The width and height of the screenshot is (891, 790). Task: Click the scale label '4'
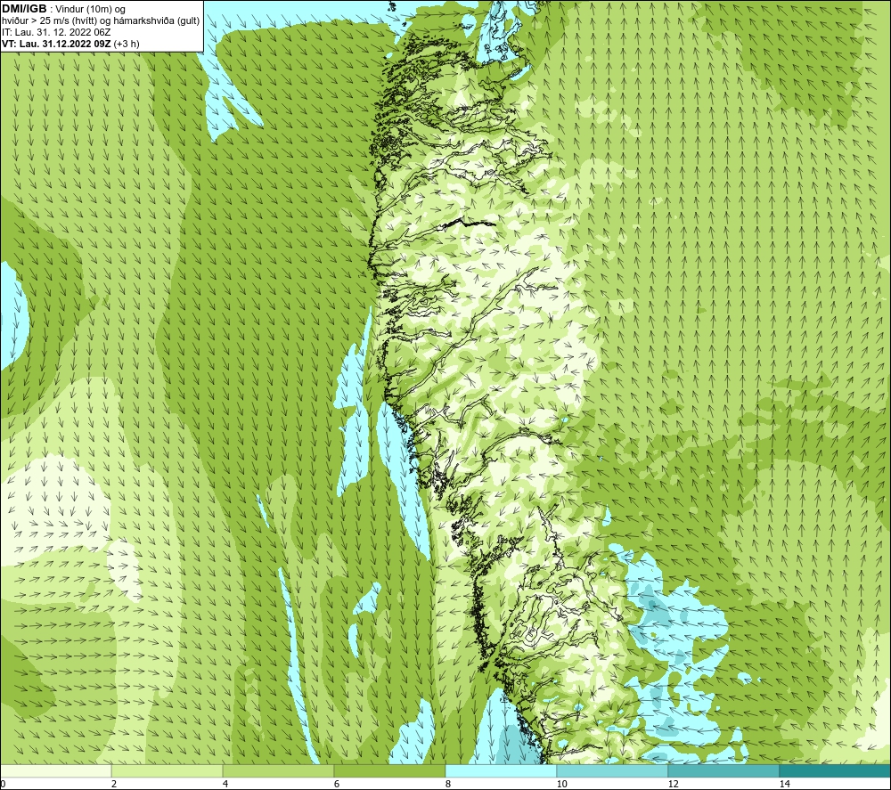coord(225,784)
